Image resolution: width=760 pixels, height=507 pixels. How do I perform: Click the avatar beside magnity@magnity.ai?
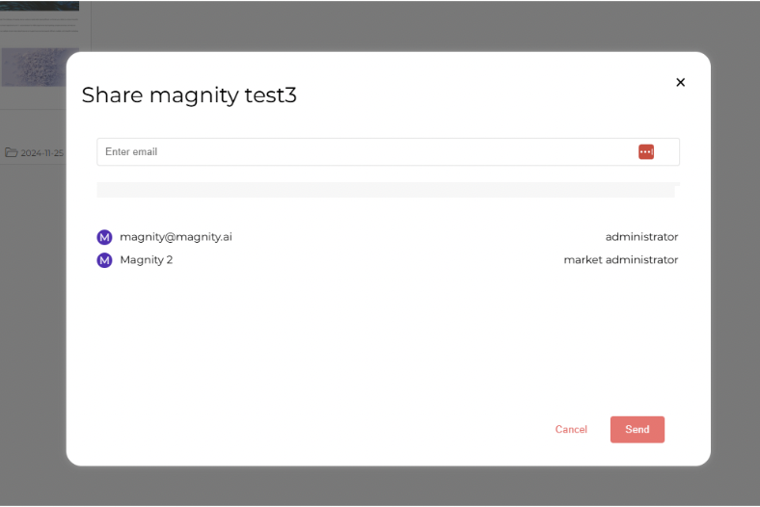(x=104, y=237)
